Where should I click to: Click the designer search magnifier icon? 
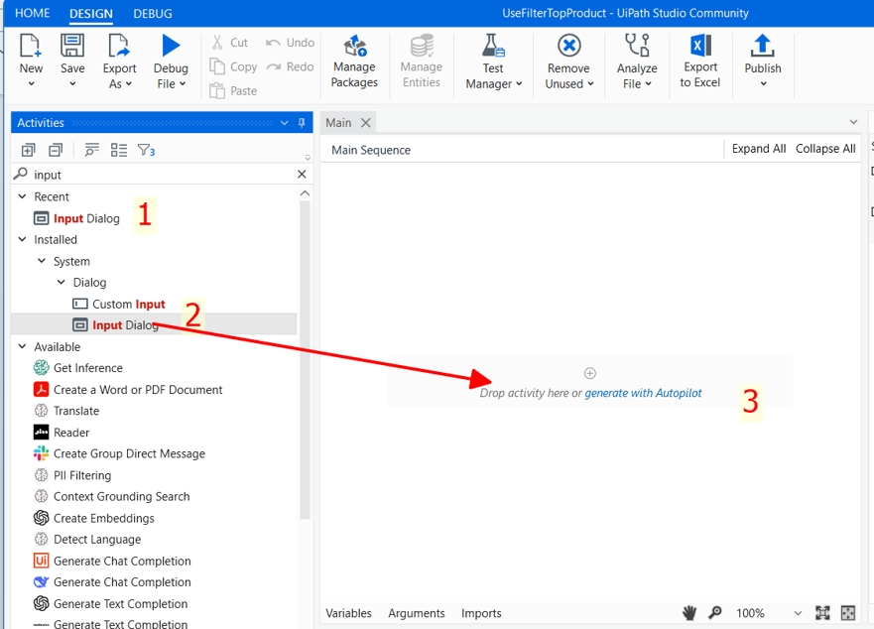(715, 613)
